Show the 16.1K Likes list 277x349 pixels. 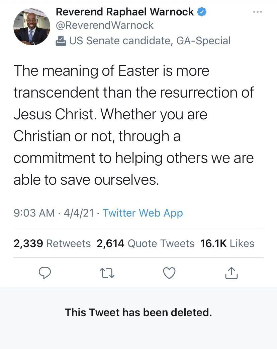(227, 243)
